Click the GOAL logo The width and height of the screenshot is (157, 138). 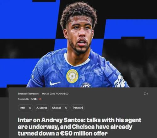pos(34,99)
